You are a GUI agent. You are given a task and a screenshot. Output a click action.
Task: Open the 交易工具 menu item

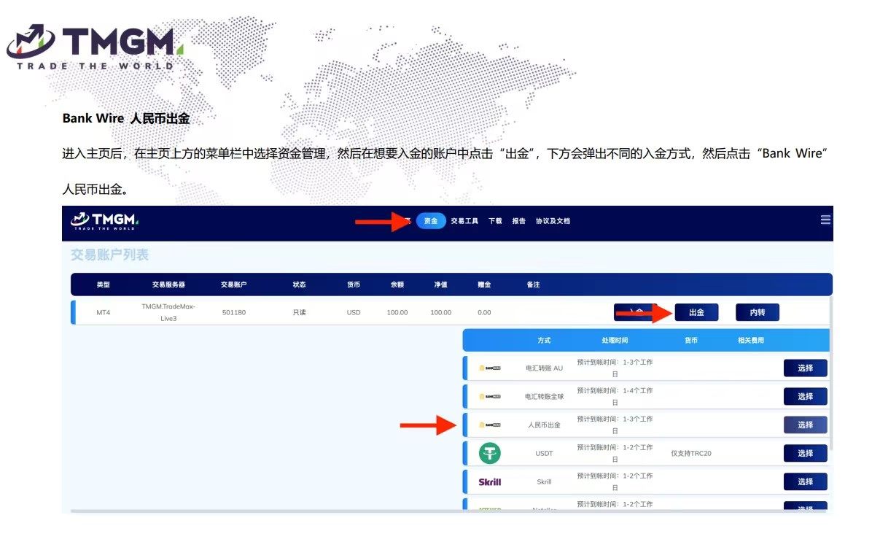(x=464, y=221)
